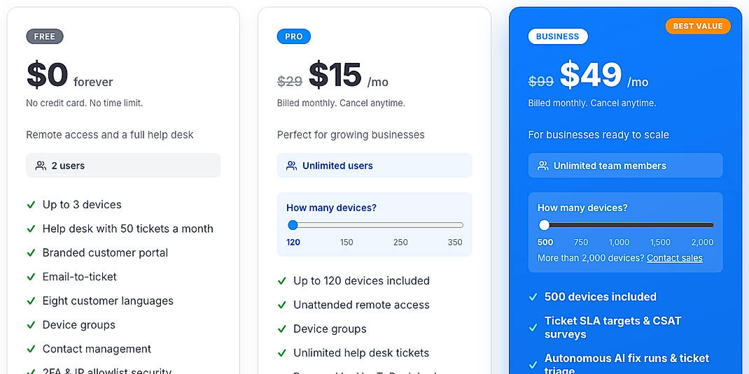
Task: Click the '2 users' pill
Action: click(x=123, y=166)
